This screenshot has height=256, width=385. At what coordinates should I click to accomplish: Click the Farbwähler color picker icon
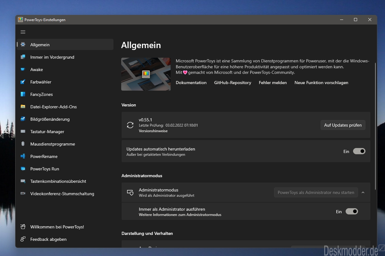23,82
